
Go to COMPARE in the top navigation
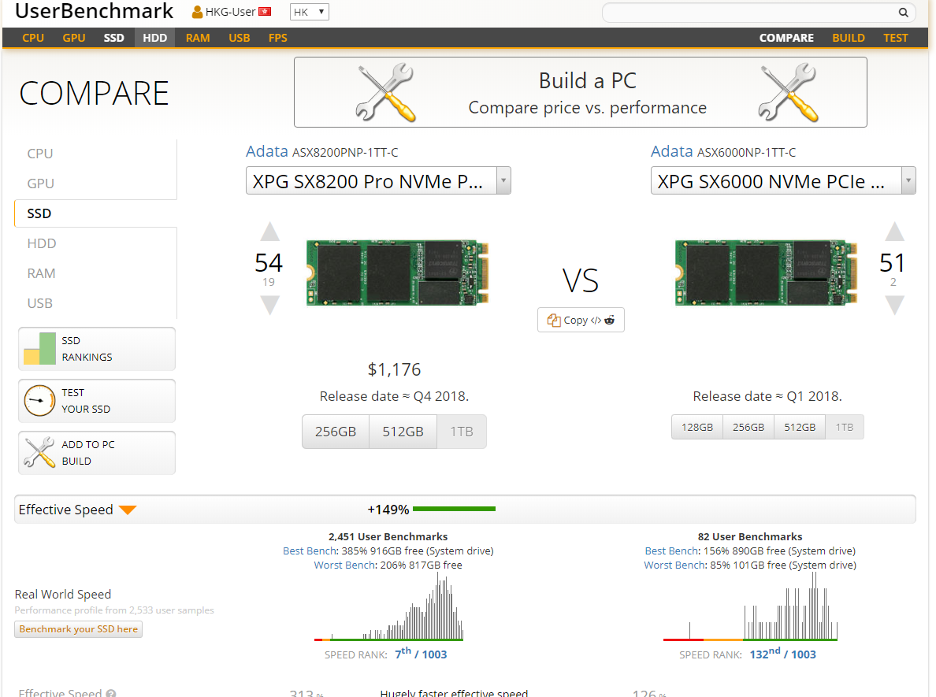point(786,38)
